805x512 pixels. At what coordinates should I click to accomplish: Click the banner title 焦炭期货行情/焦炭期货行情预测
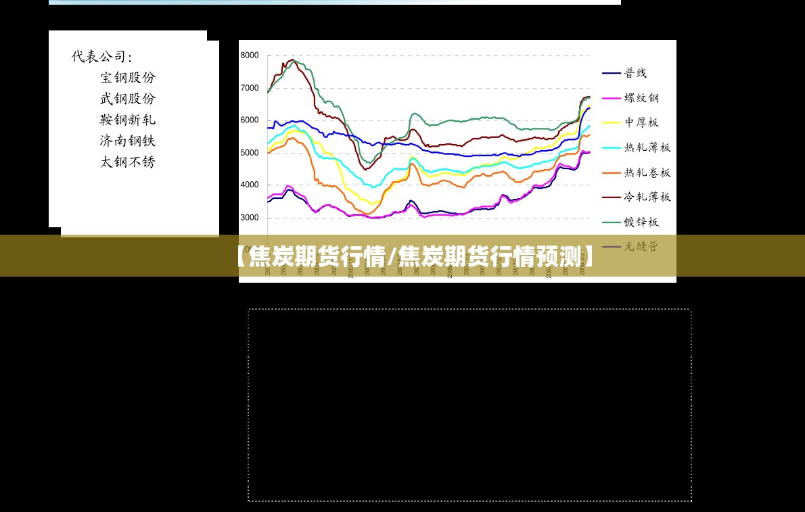click(415, 256)
